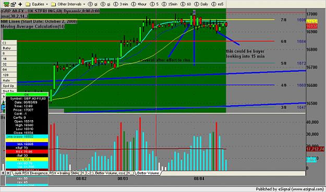
Task: Click the green chart-link icon in toolbar
Action: [6, 4]
